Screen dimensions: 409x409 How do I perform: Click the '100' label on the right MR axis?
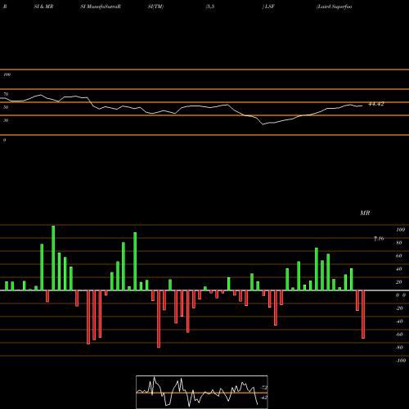click(401, 230)
